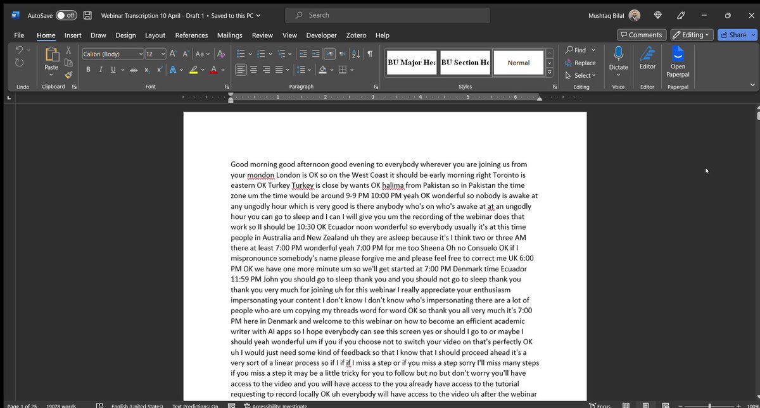Viewport: 760px width, 408px height.
Task: Click the Save floppy disk icon
Action: pos(87,15)
